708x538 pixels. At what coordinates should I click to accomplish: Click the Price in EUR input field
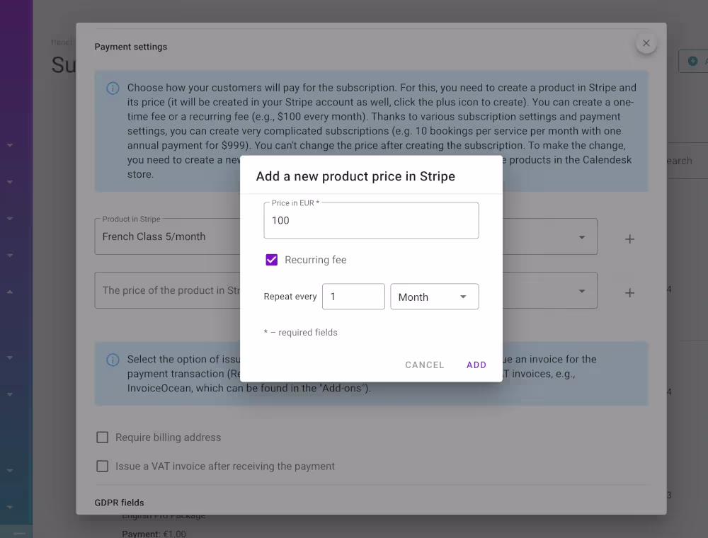click(371, 220)
